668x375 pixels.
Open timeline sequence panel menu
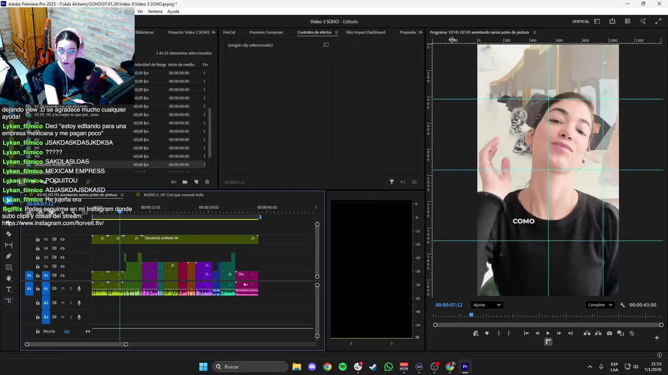click(x=122, y=195)
